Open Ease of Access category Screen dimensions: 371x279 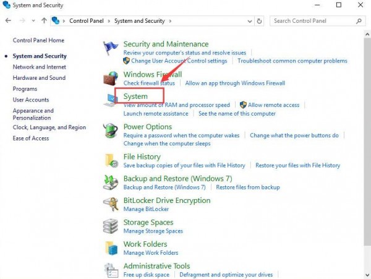31,138
